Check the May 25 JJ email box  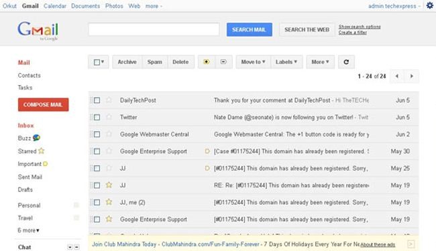[97, 169]
